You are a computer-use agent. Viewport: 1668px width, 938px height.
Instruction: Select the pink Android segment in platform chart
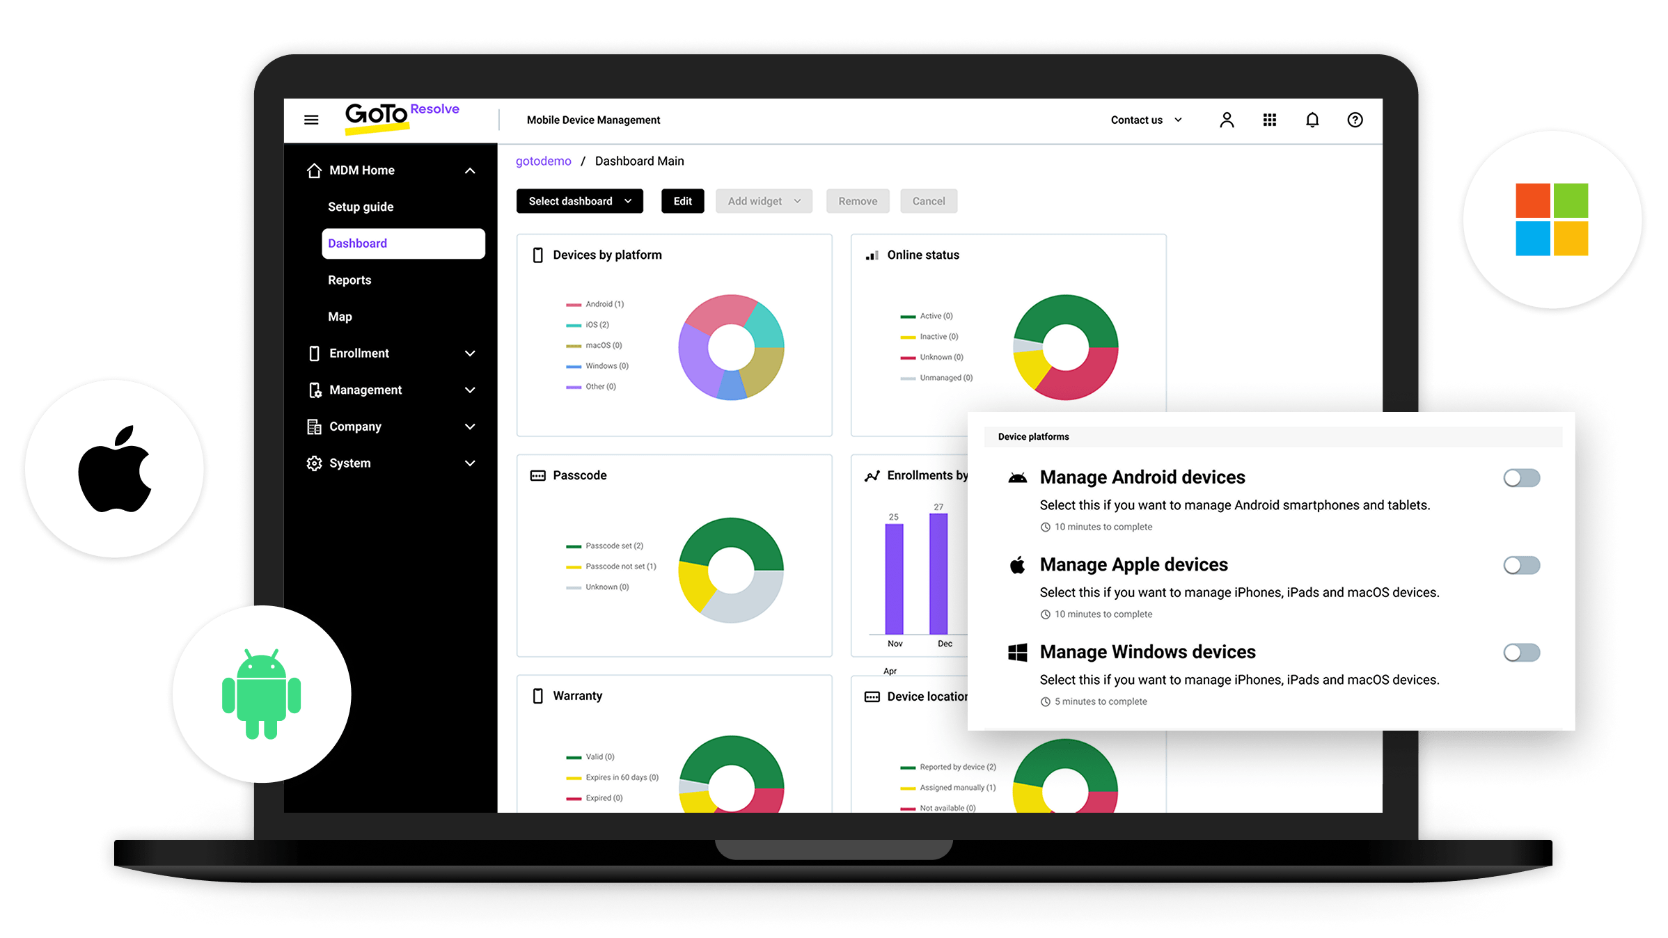[x=724, y=310]
